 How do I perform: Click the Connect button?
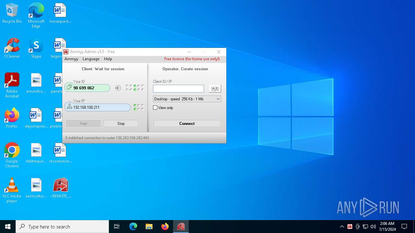click(187, 124)
